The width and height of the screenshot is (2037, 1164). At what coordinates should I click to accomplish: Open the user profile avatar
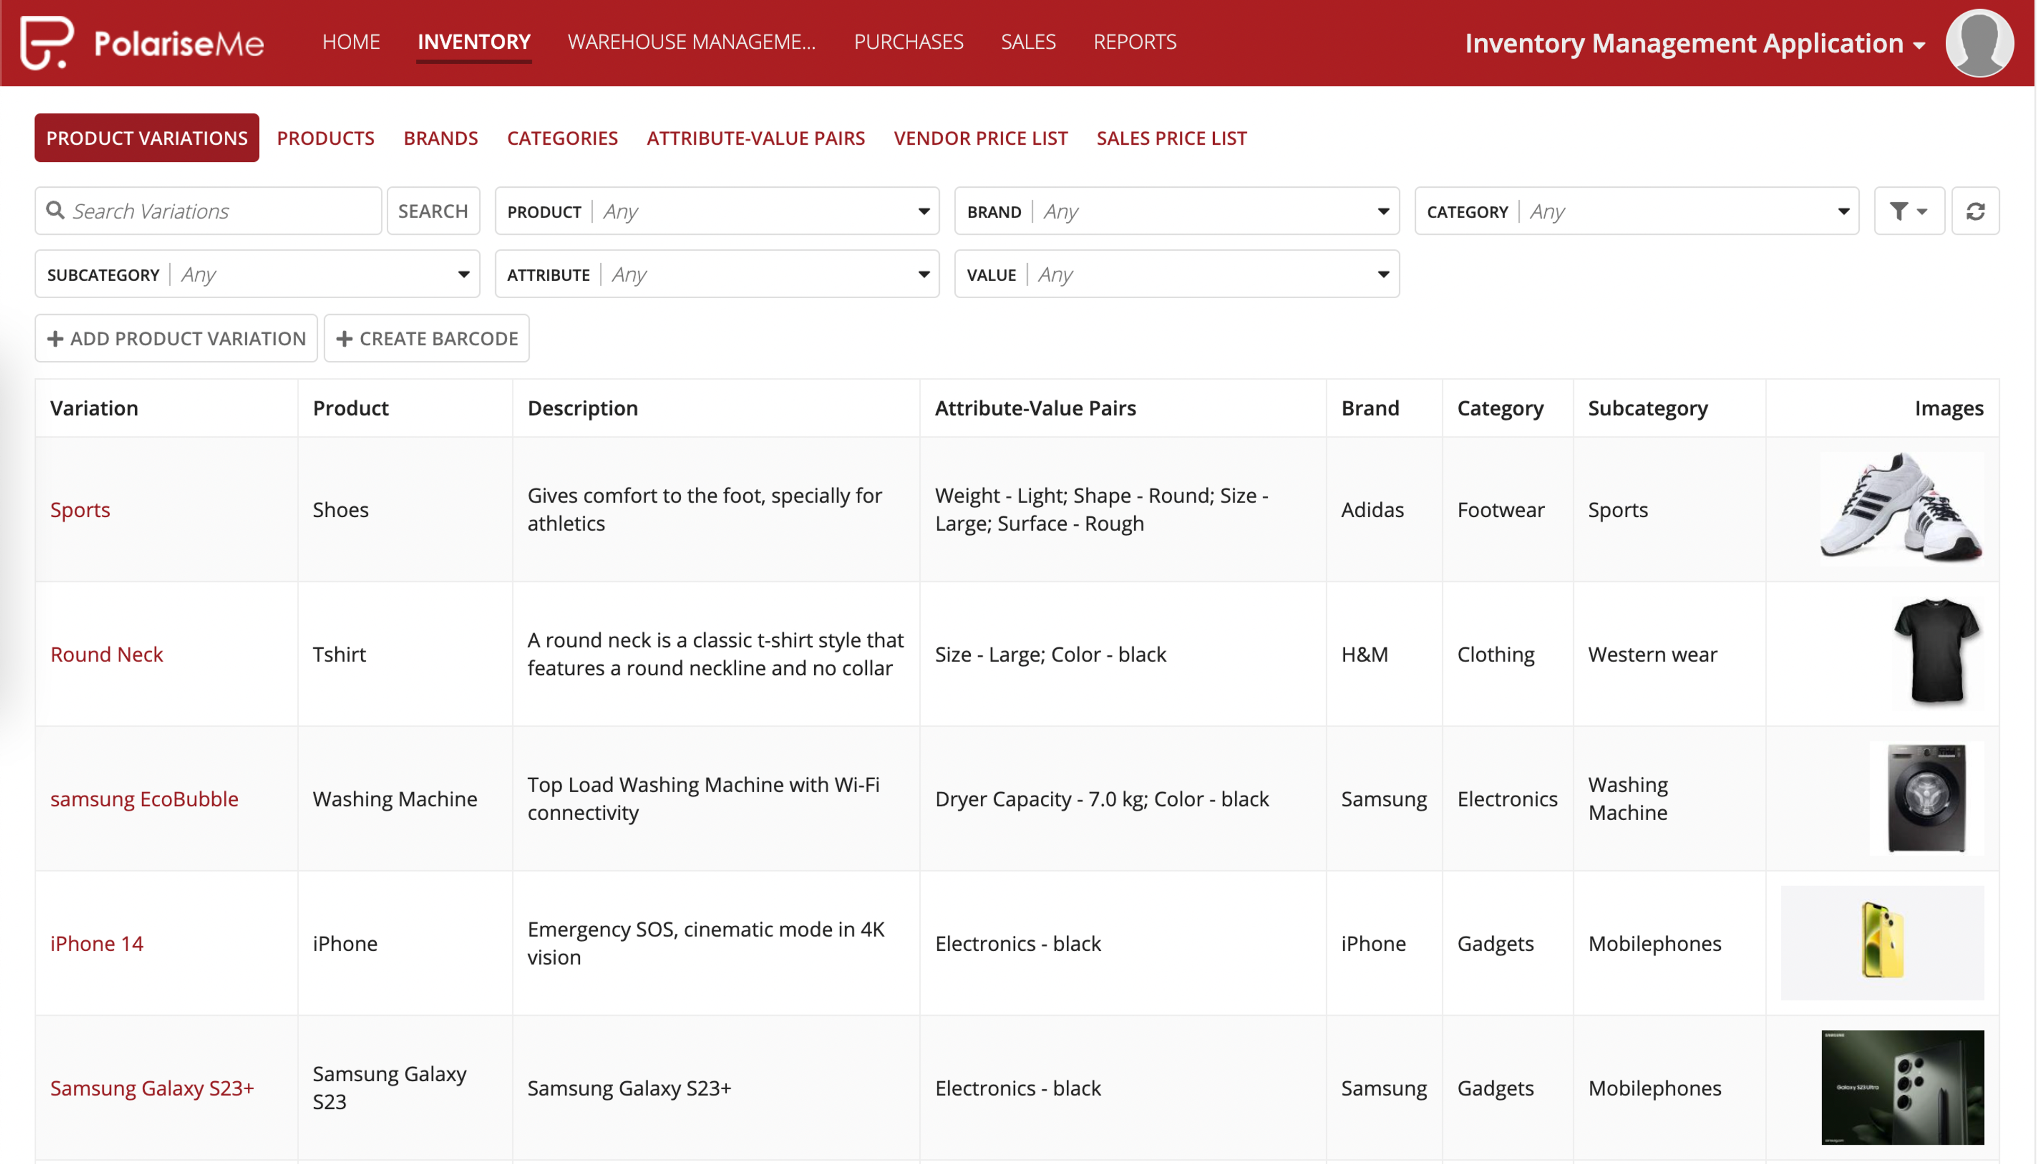point(1979,43)
